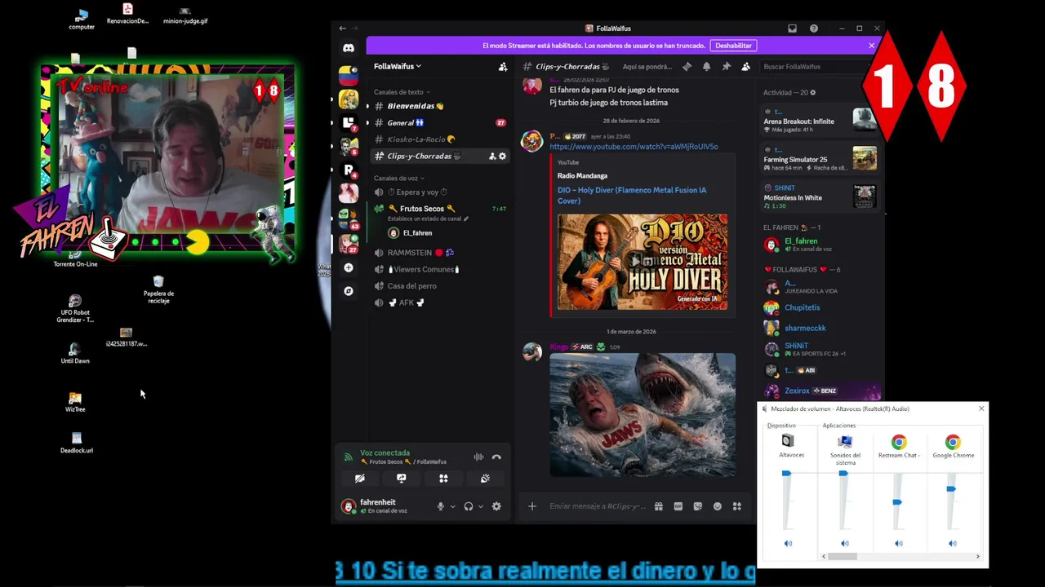The width and height of the screenshot is (1045, 587).
Task: Adjust the Altavoces volume slider
Action: 786,473
